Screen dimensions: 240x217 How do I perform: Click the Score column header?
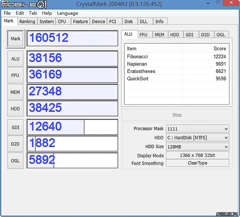(x=205, y=48)
